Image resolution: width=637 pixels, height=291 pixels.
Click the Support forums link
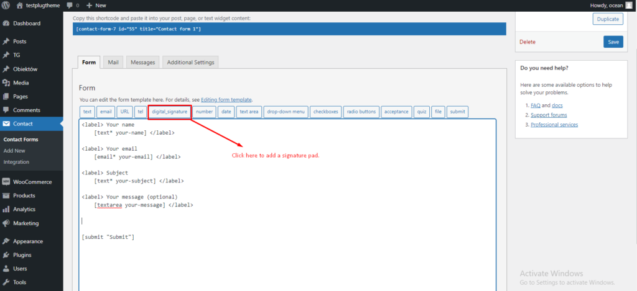click(x=549, y=115)
